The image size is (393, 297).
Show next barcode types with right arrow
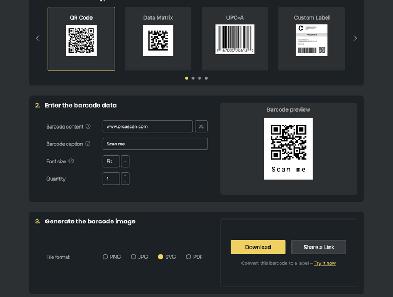point(355,38)
